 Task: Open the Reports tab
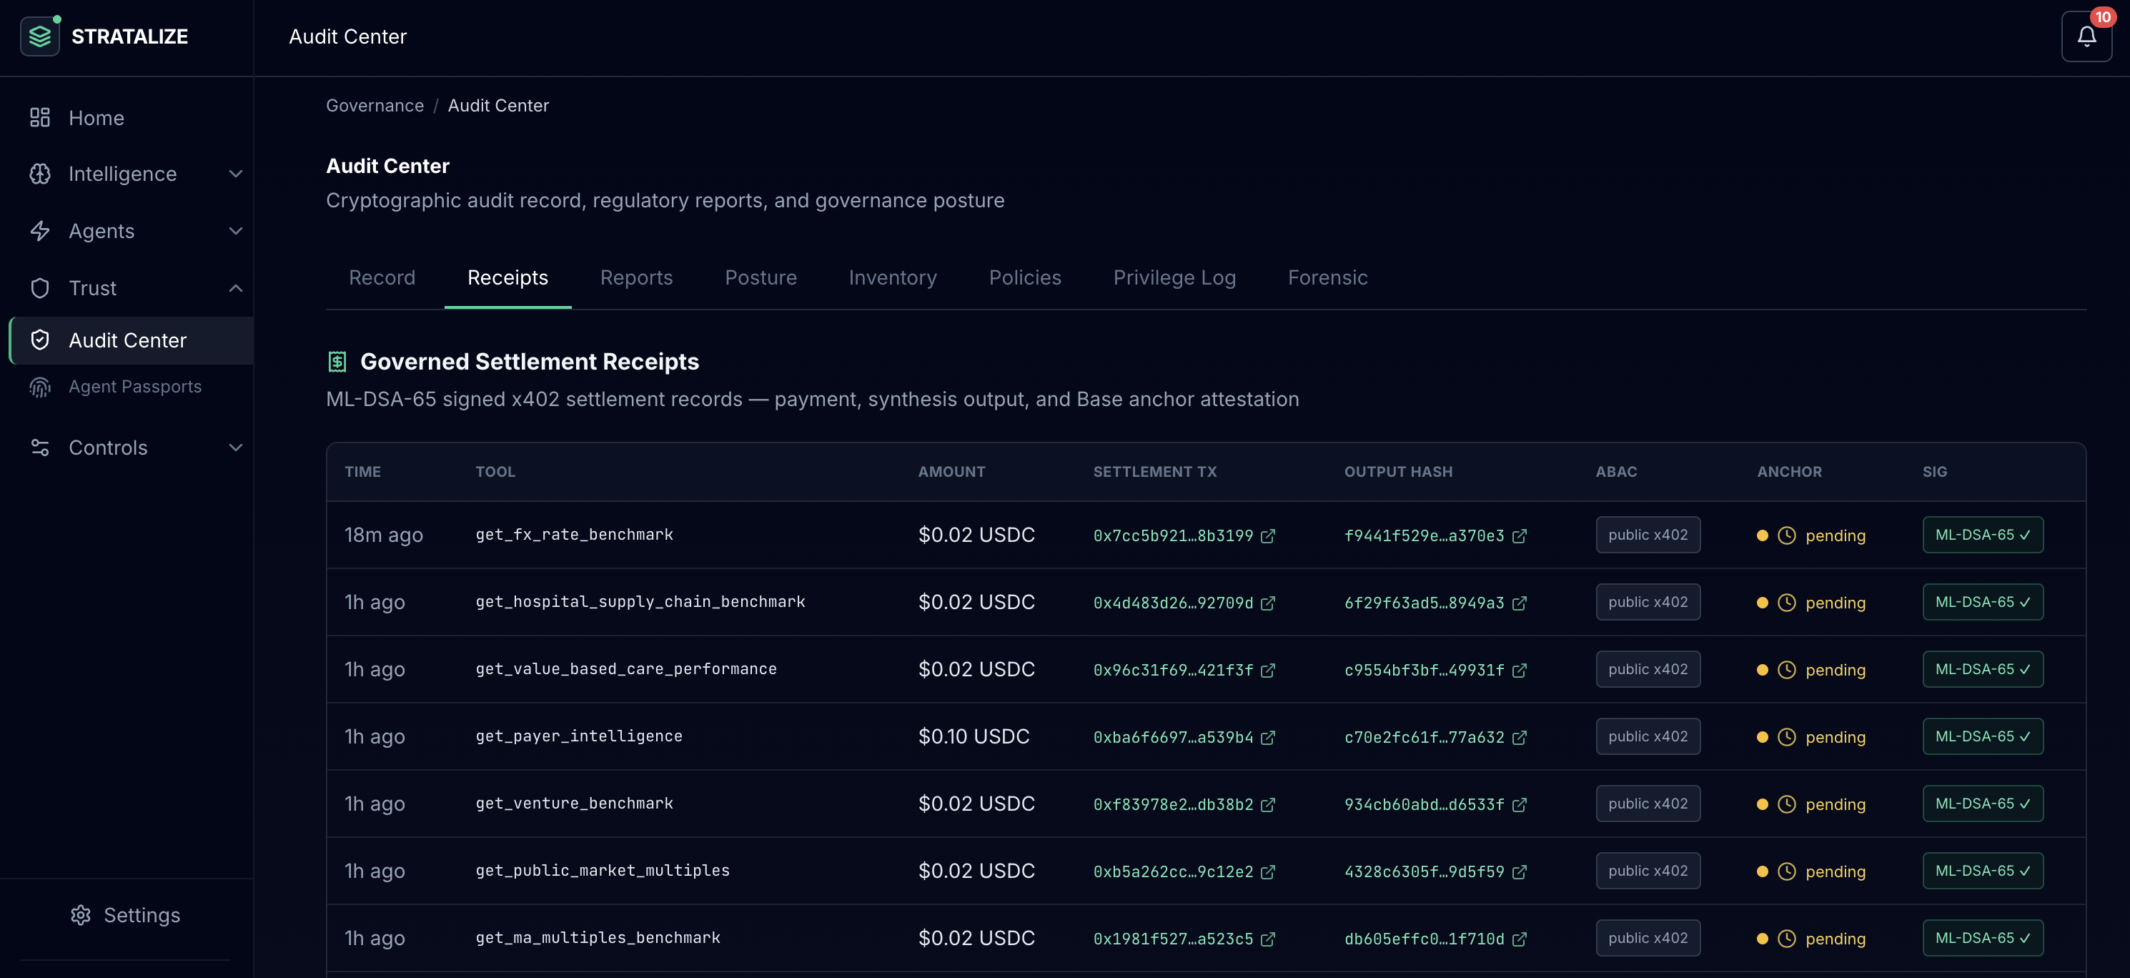pos(636,277)
